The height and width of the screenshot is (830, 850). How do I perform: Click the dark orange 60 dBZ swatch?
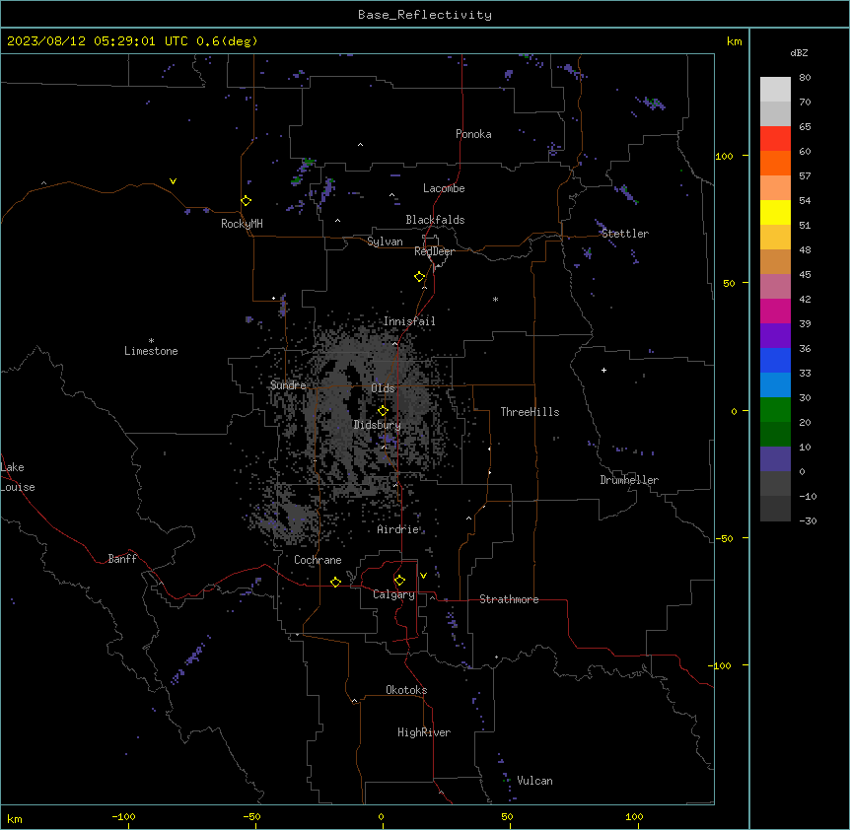point(775,163)
